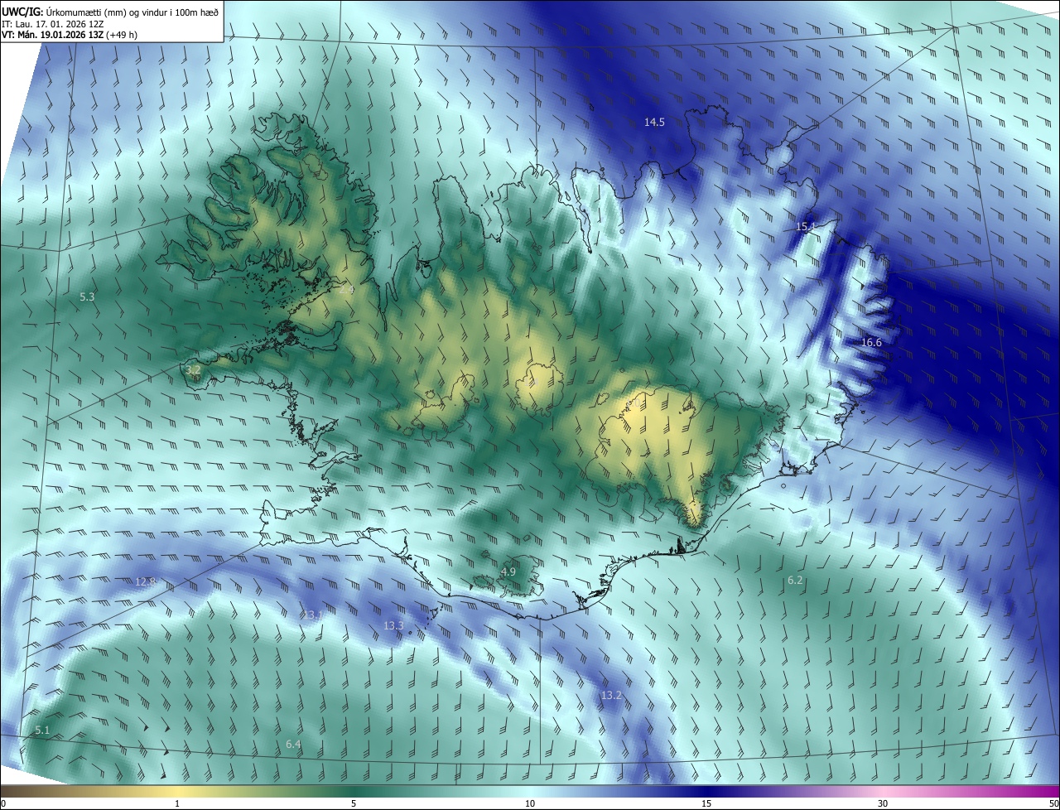Screen dimensions: 1060x810
Task: Click the 13.3 value on the map
Action: 393,625
